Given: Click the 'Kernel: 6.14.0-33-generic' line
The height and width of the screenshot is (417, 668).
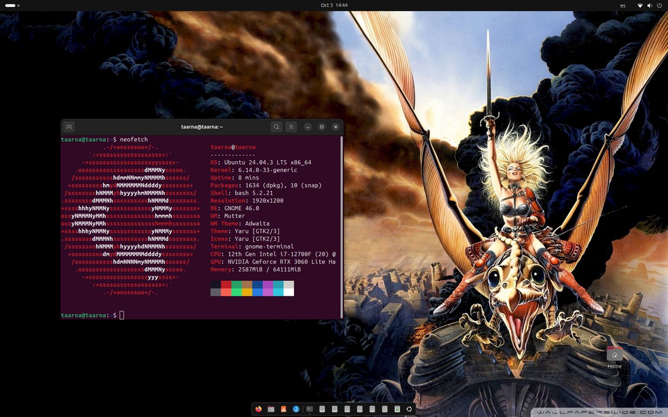Looking at the screenshot, I should [x=254, y=170].
